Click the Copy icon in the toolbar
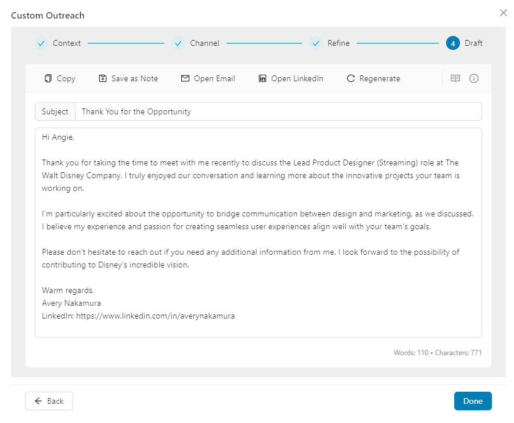The width and height of the screenshot is (514, 423). coord(49,78)
